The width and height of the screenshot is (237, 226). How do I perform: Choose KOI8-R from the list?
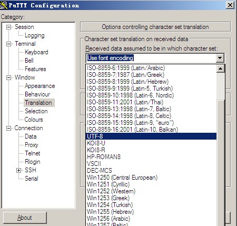point(151,150)
